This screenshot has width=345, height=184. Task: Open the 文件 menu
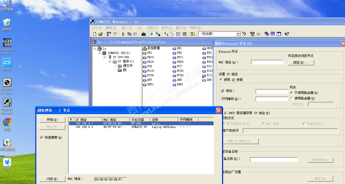(x=96, y=28)
